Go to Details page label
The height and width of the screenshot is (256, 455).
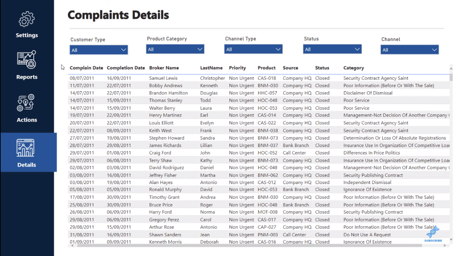point(27,165)
